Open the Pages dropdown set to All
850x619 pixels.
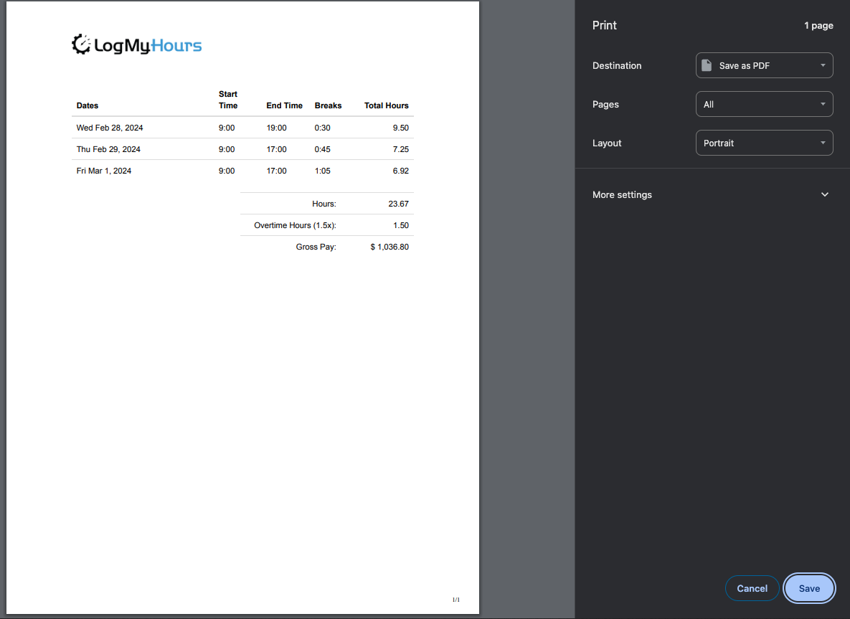[764, 104]
